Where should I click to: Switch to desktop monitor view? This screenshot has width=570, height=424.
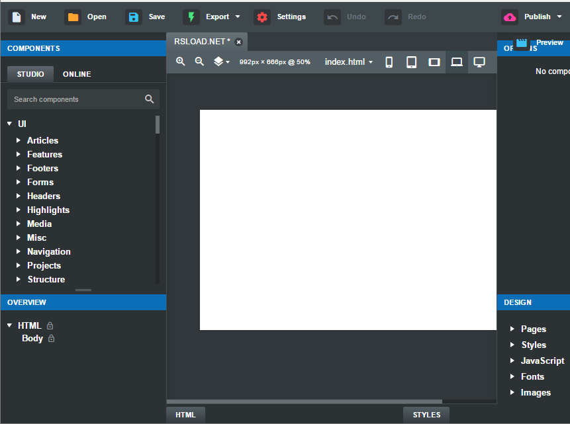point(479,62)
